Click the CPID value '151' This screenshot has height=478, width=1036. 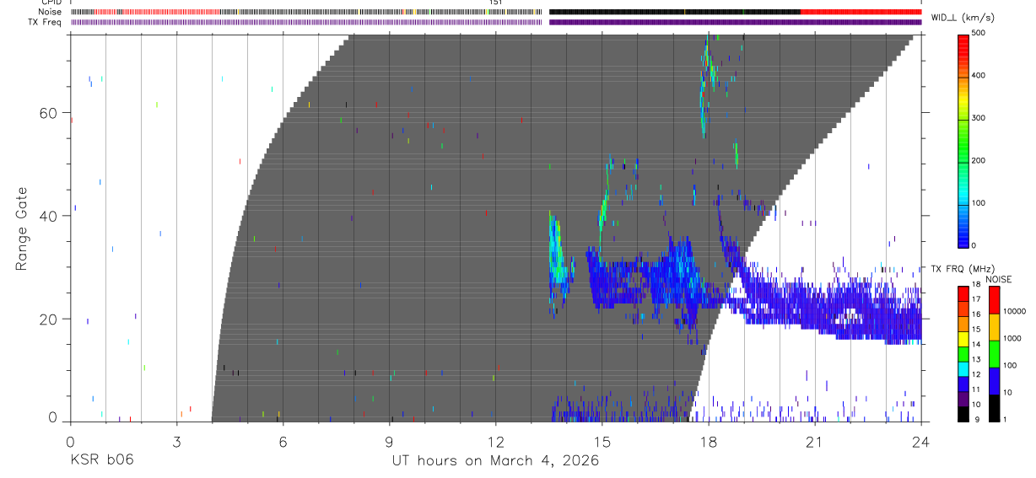point(495,3)
